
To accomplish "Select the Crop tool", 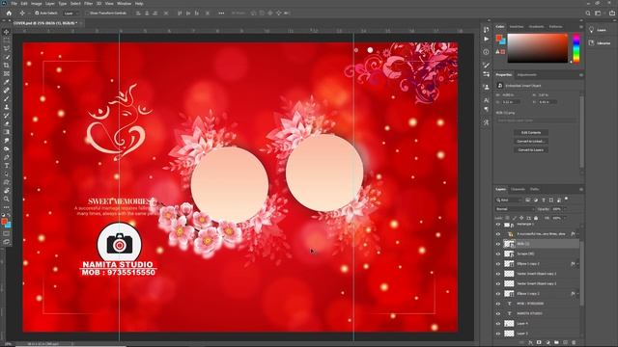I will coord(7,66).
